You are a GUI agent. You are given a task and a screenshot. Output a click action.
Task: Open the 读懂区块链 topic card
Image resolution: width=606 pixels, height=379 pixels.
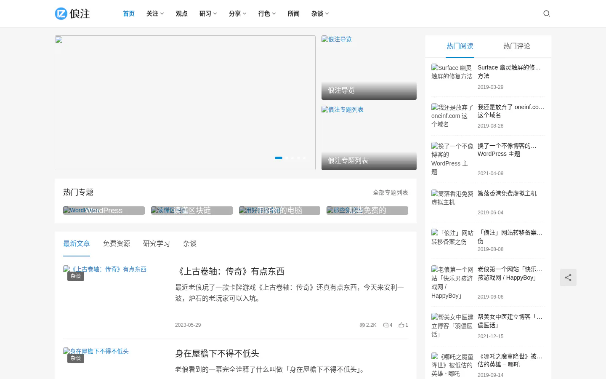click(192, 211)
